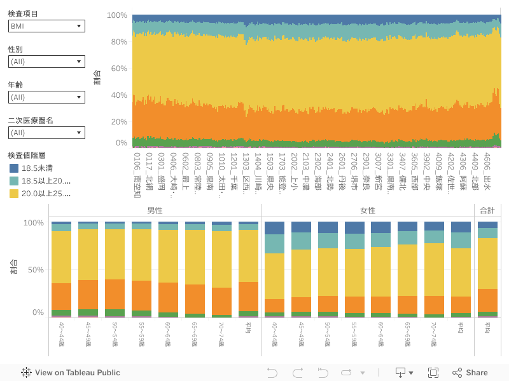Click the male 70~74歳 stacked bar
The image size is (509, 381).
[x=221, y=269]
